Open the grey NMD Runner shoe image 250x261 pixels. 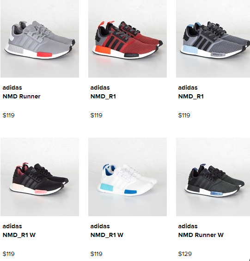tap(40, 39)
